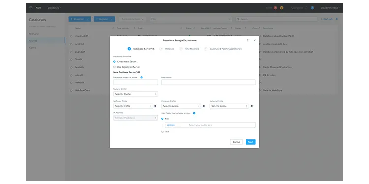Click 'Fiesta Storefront Production' description text
Screen dimensions: 369x184
277,67
